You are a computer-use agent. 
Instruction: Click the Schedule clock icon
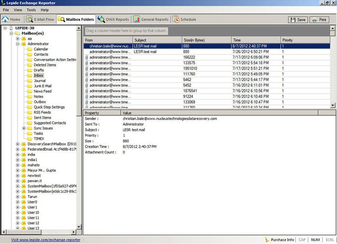click(x=176, y=19)
